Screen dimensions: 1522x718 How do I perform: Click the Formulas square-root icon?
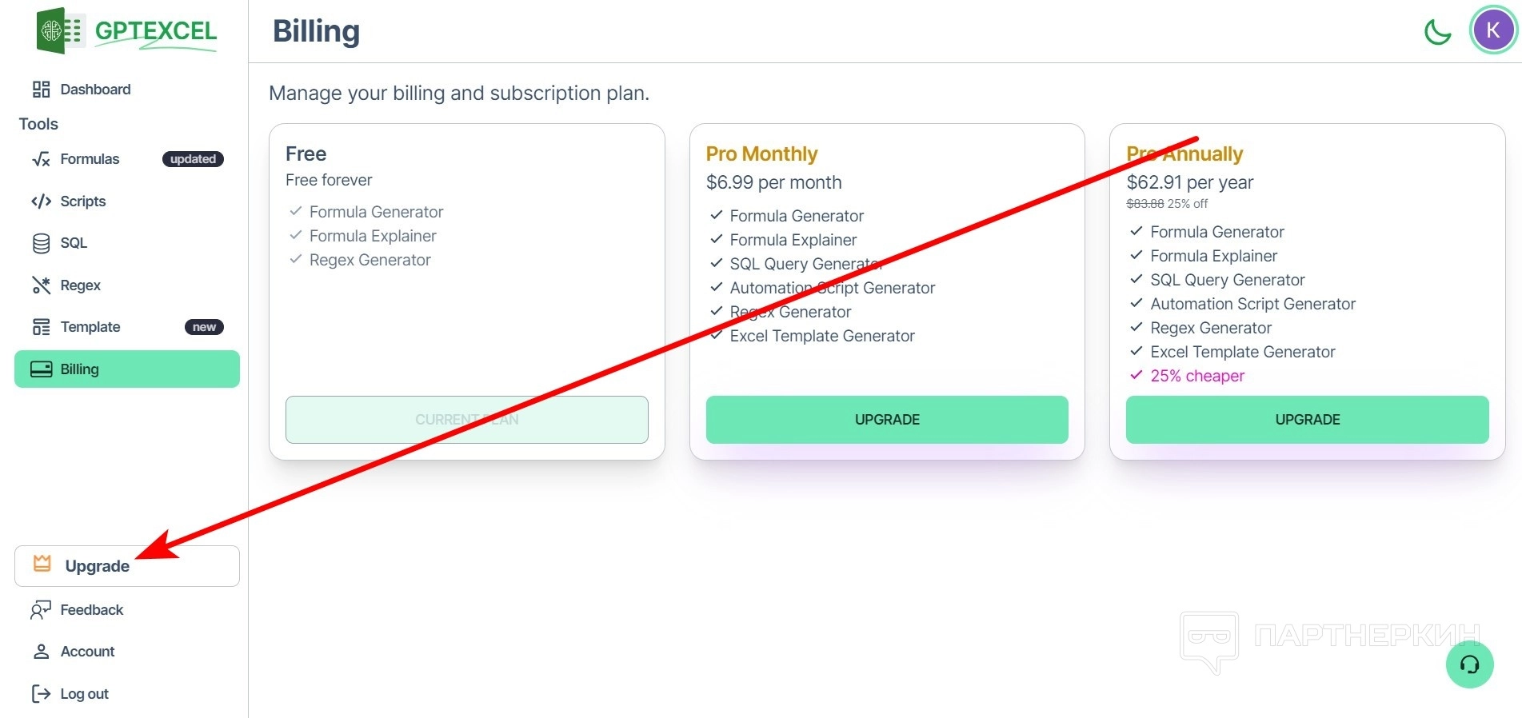click(x=41, y=159)
